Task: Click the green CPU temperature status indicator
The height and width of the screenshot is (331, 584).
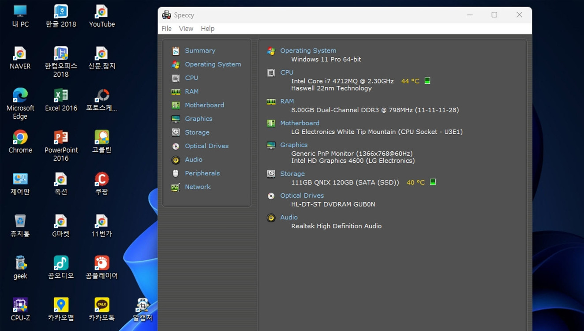Action: click(x=427, y=81)
